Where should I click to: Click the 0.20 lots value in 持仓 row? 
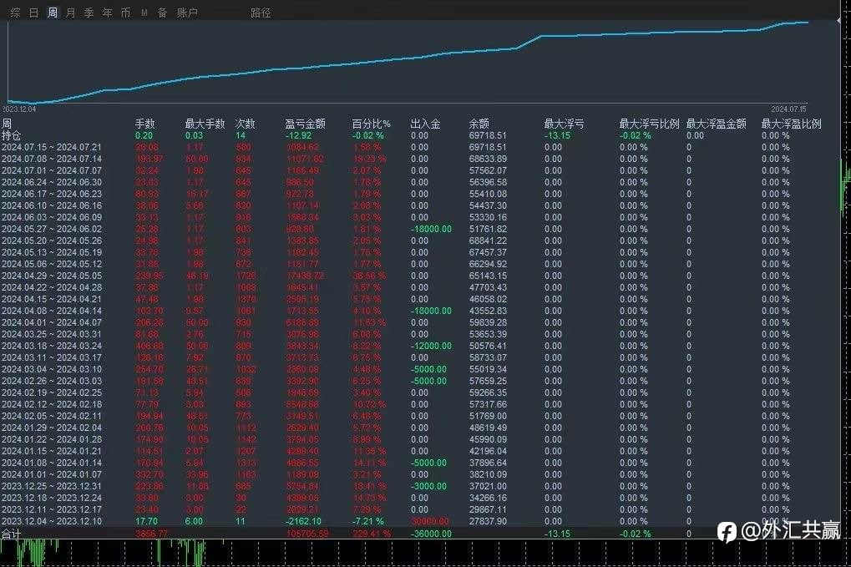(144, 135)
